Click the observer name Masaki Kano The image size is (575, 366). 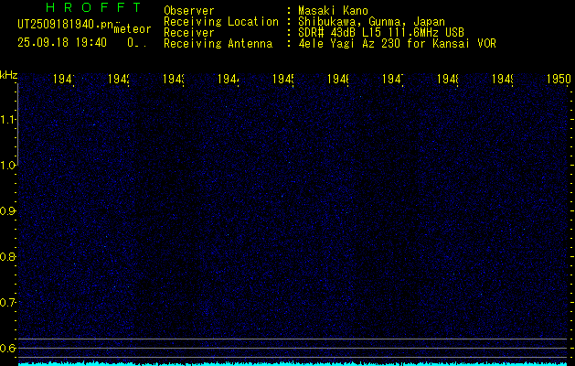point(331,10)
